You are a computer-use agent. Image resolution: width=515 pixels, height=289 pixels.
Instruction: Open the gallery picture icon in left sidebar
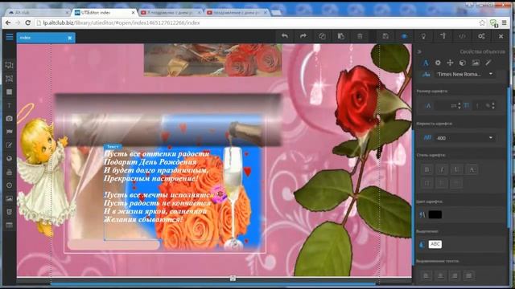[x=9, y=198]
